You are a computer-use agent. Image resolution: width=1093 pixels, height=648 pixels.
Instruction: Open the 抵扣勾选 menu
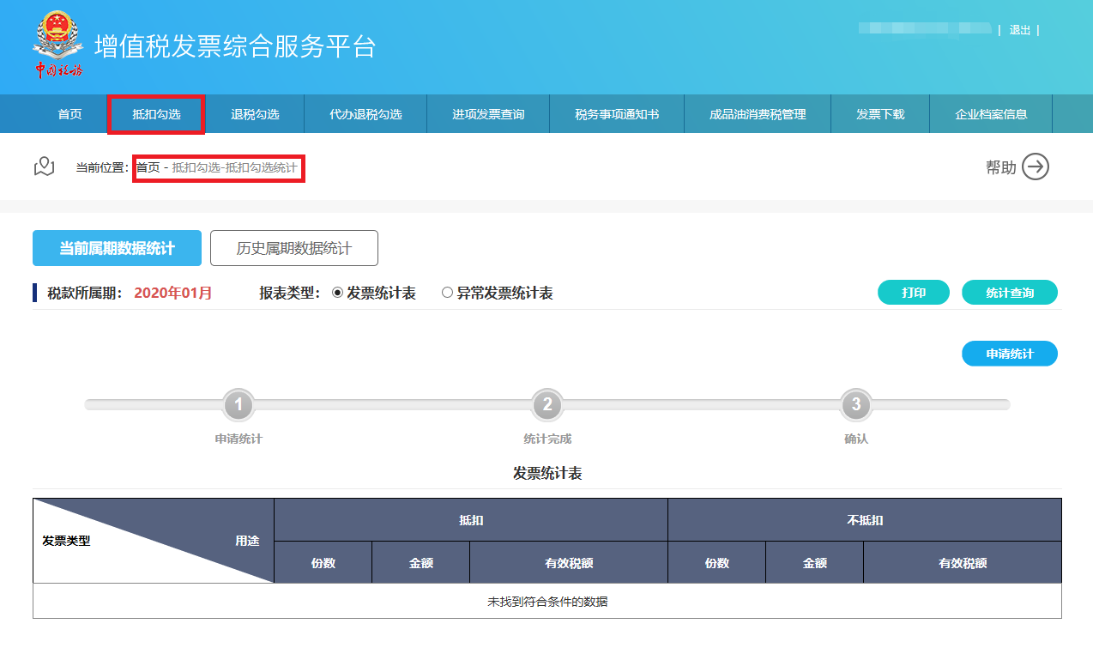(x=156, y=114)
